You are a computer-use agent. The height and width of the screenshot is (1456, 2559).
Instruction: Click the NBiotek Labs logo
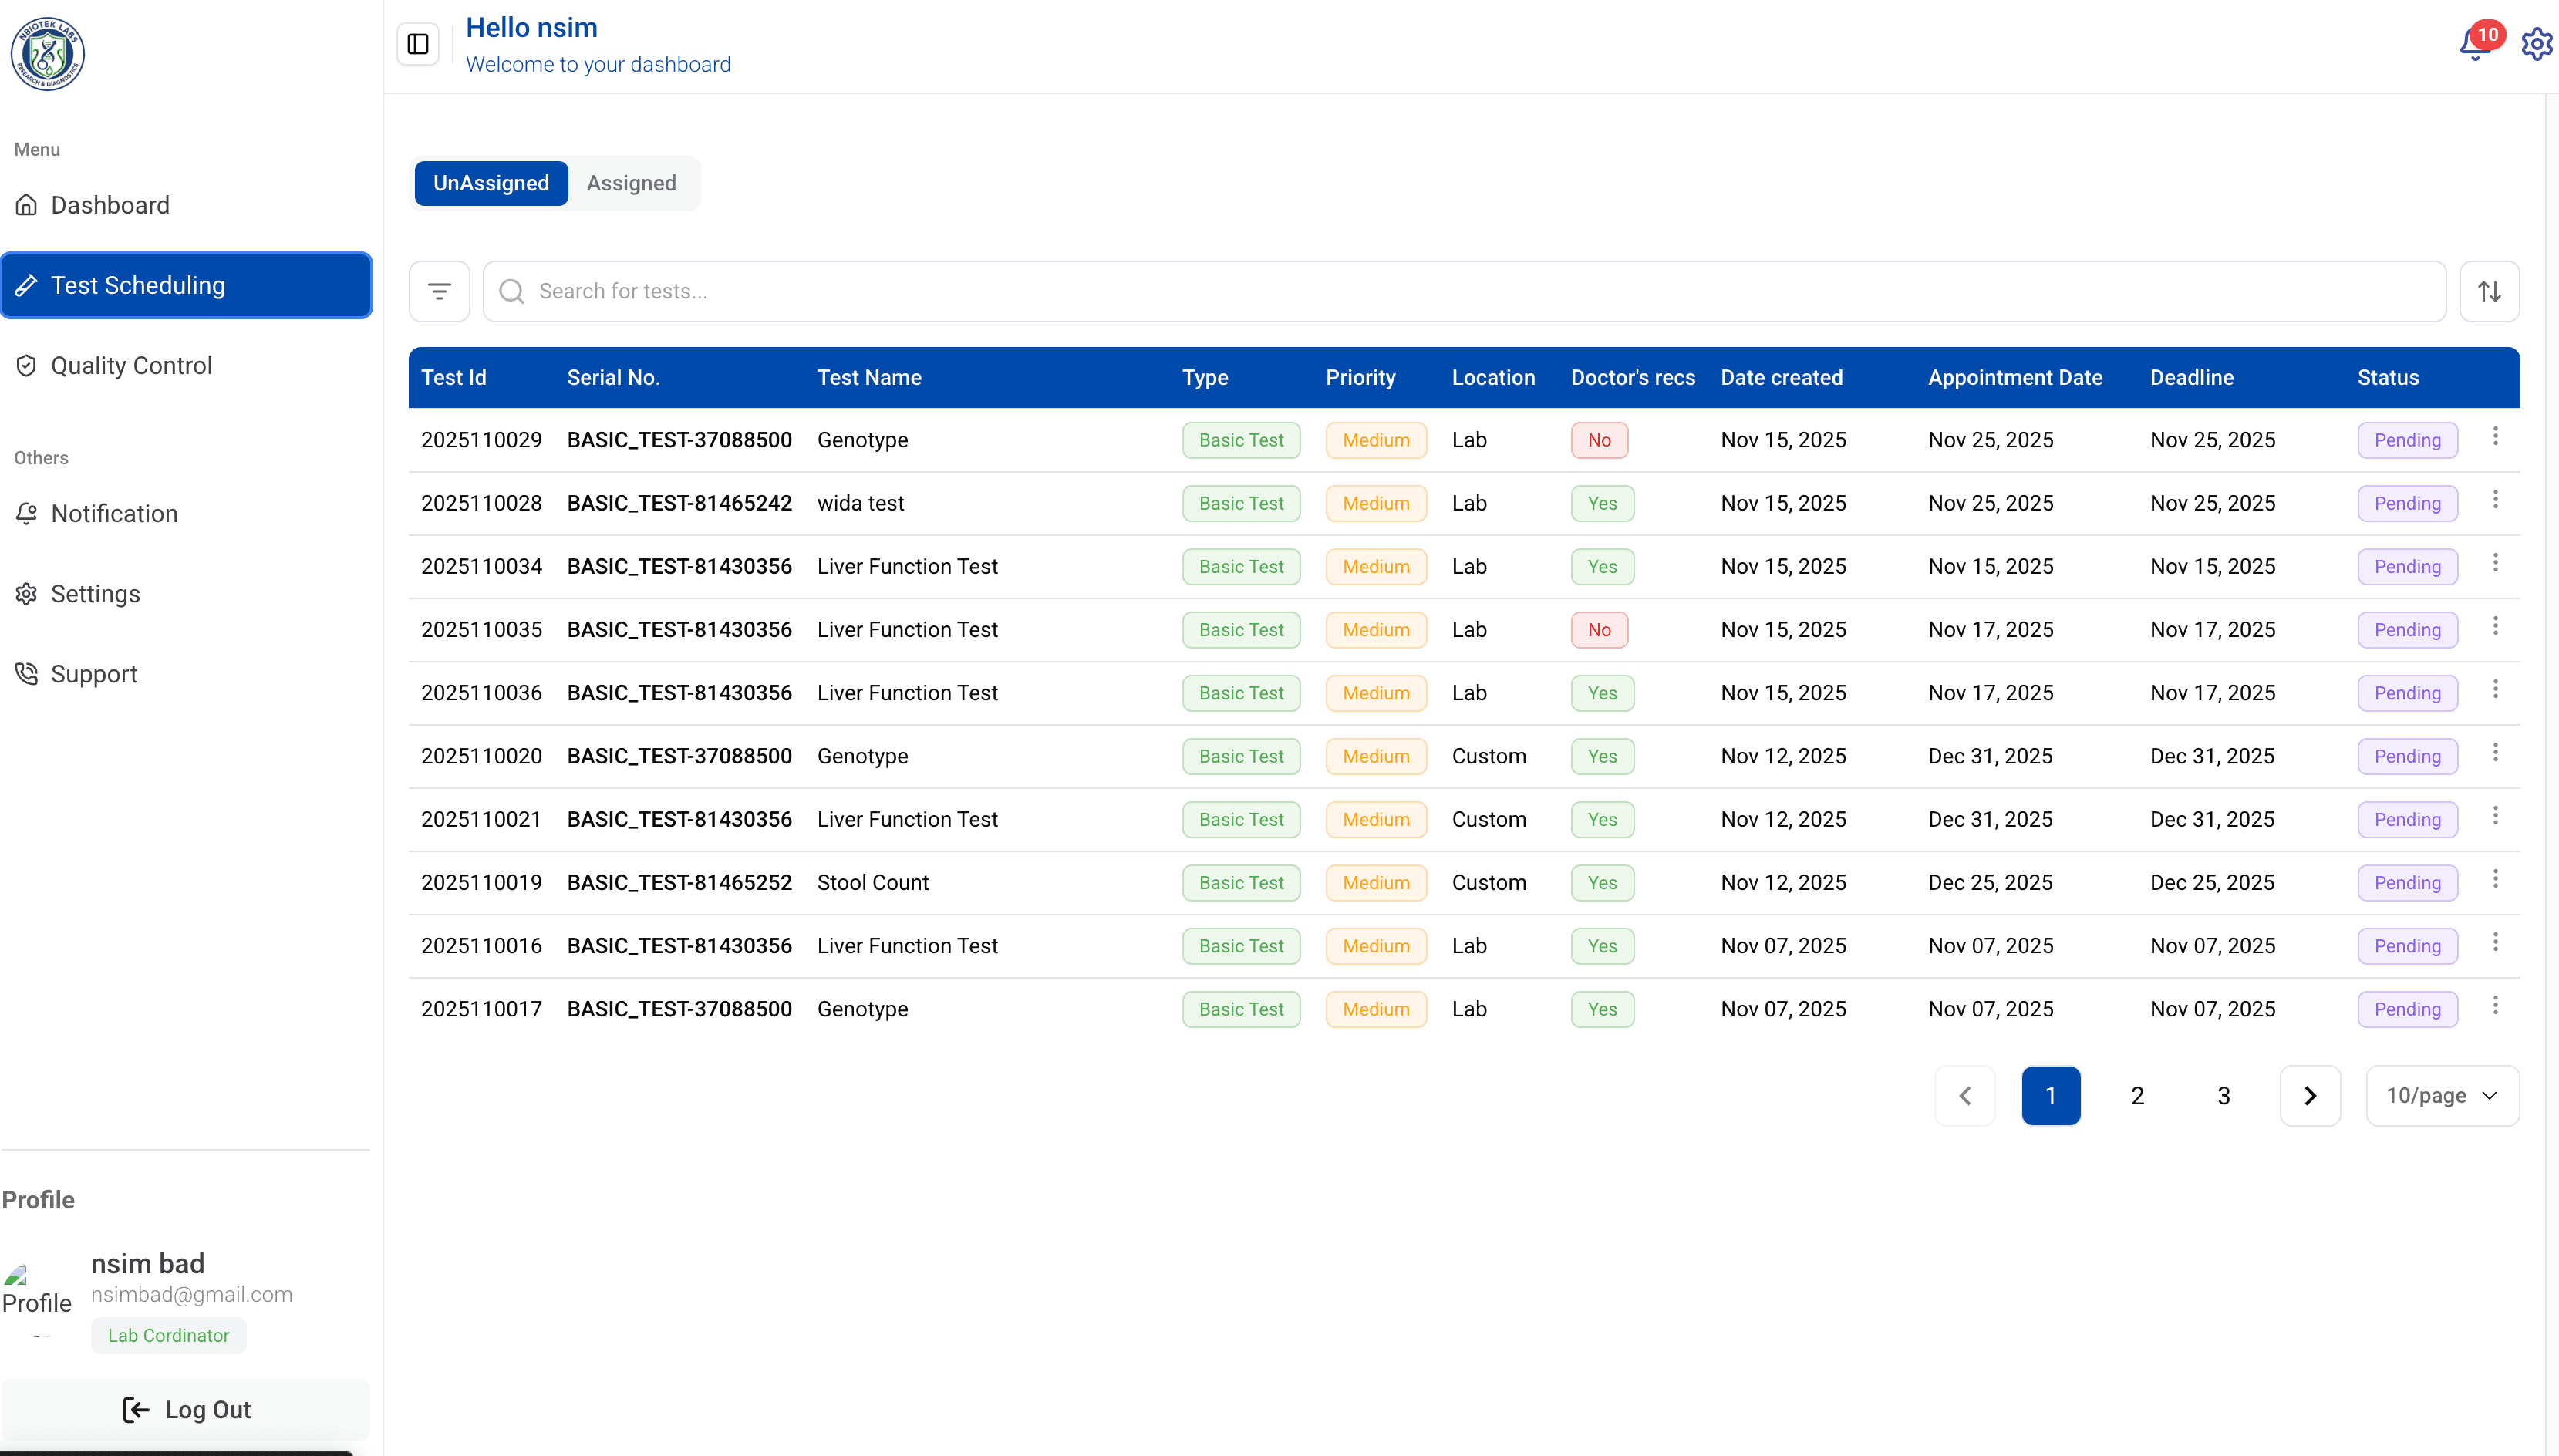click(x=47, y=54)
